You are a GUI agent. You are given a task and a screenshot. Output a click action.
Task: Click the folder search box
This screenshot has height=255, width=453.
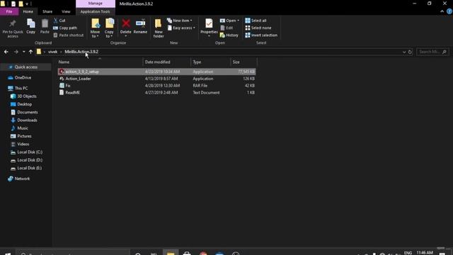point(432,52)
